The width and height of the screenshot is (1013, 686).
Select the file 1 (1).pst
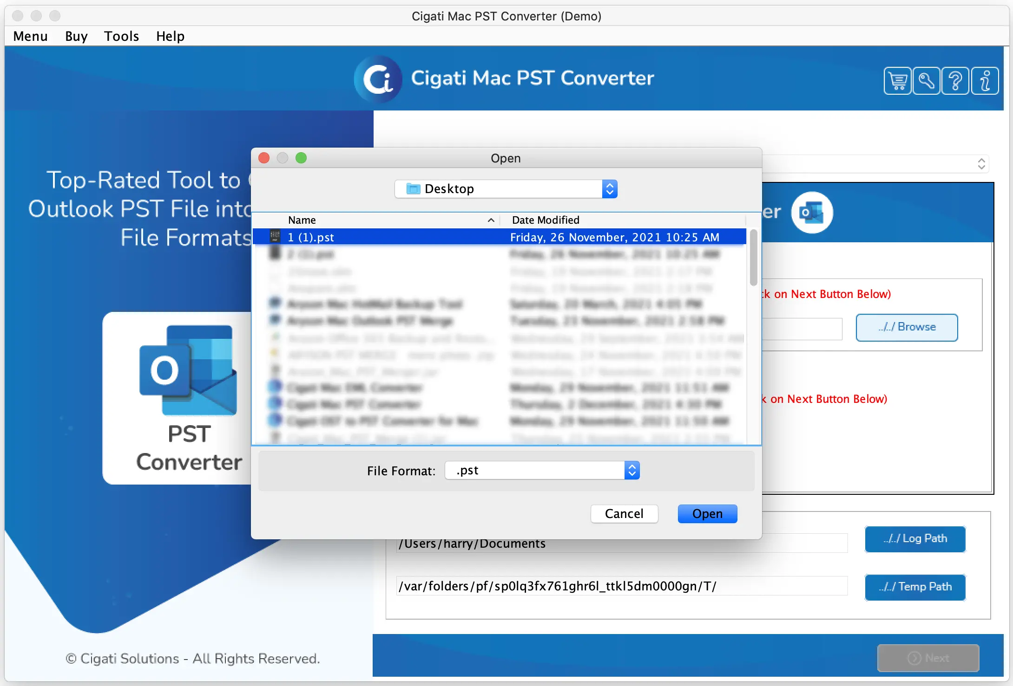tap(500, 237)
